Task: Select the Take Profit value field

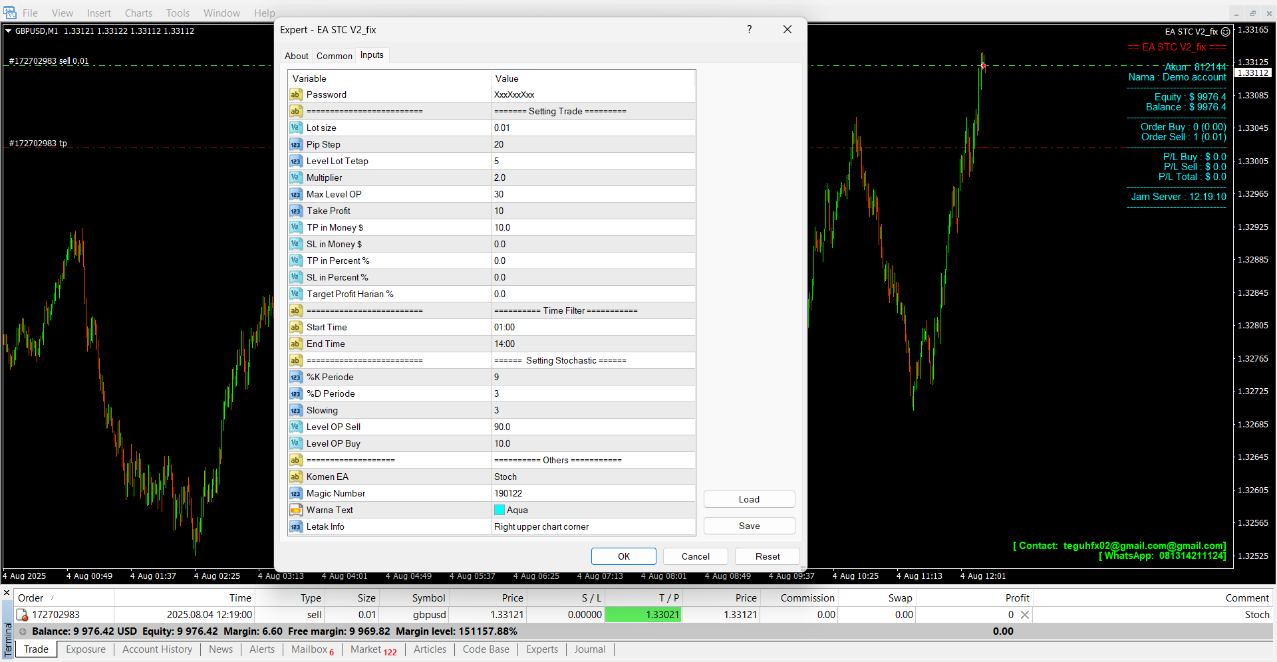Action: (x=592, y=211)
